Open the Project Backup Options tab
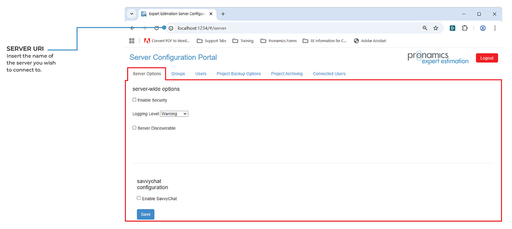This screenshot has height=229, width=512. pyautogui.click(x=239, y=74)
